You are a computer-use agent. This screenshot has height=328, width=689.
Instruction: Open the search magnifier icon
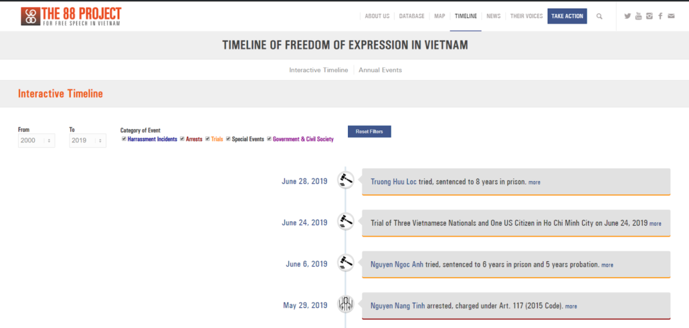pyautogui.click(x=599, y=16)
